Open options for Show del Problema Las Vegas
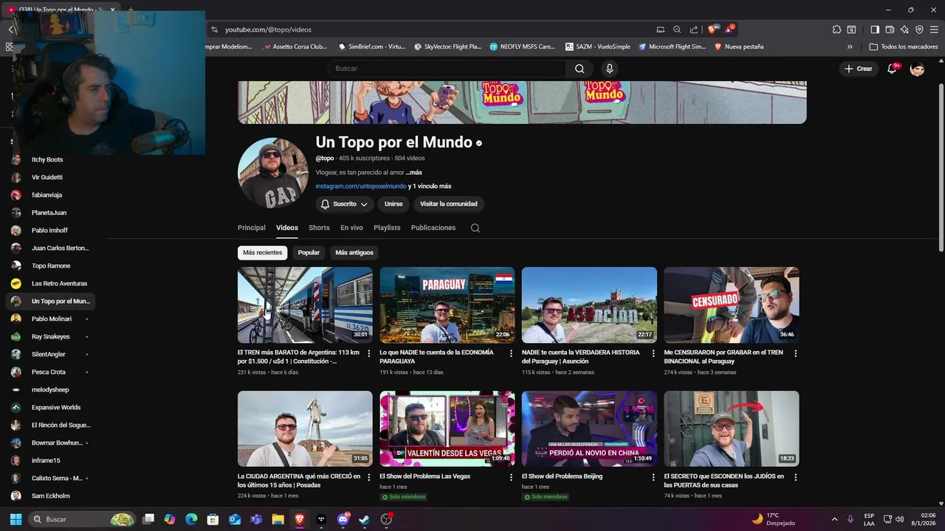 [x=511, y=477]
